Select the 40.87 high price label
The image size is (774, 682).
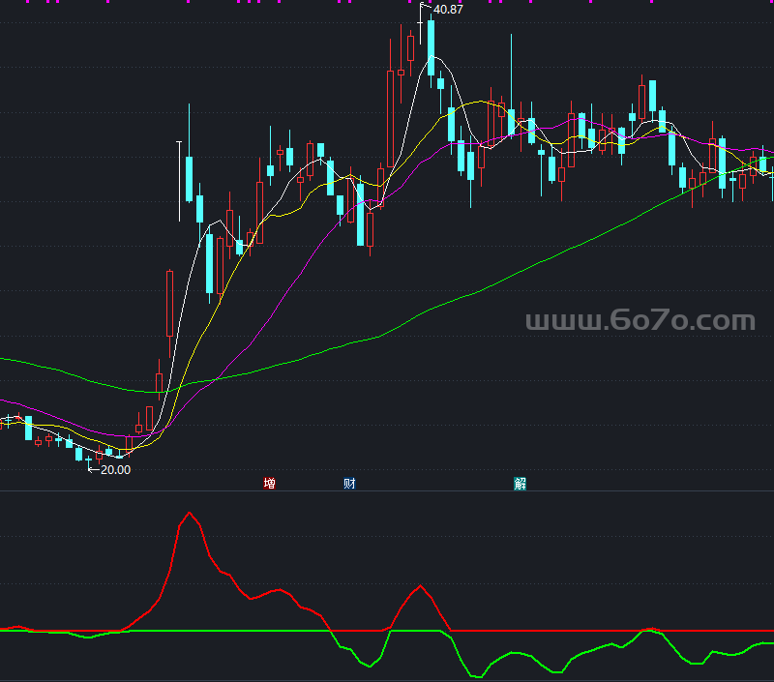tap(448, 10)
